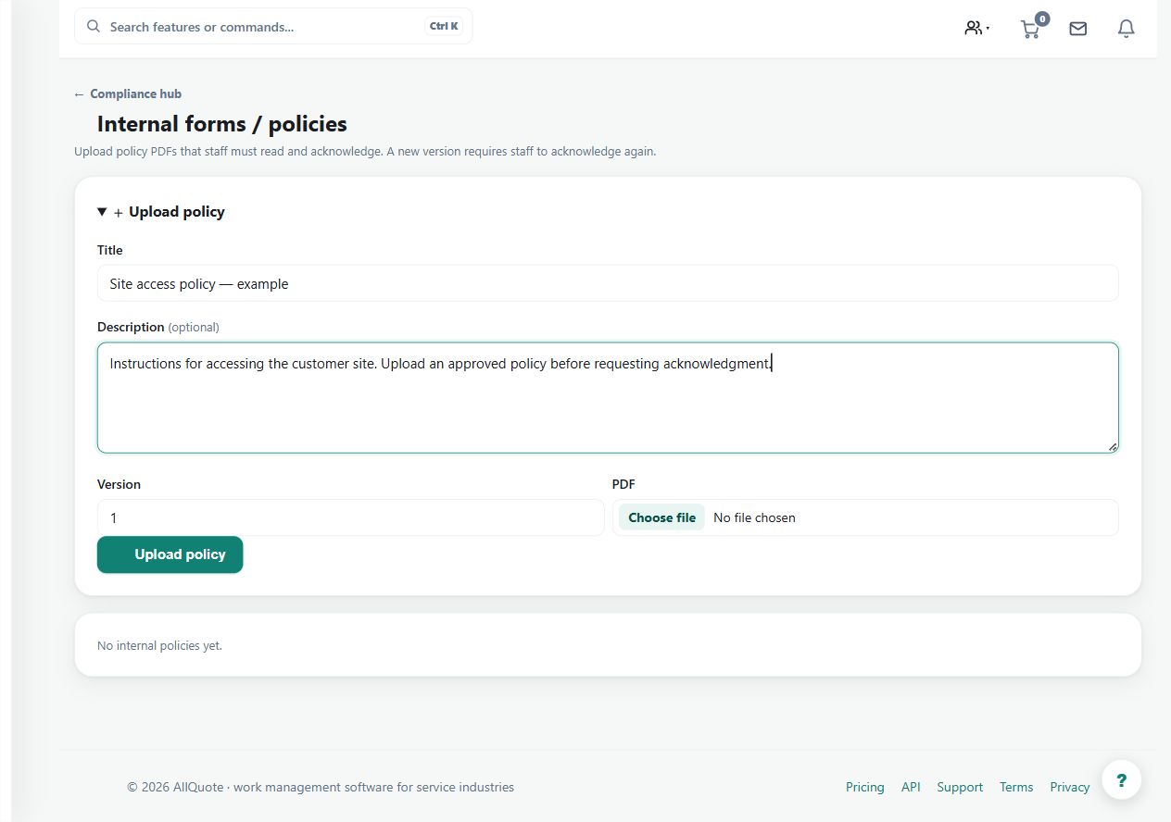Screen dimensions: 1171x822
Task: Open the Pricing footer link
Action: click(864, 787)
